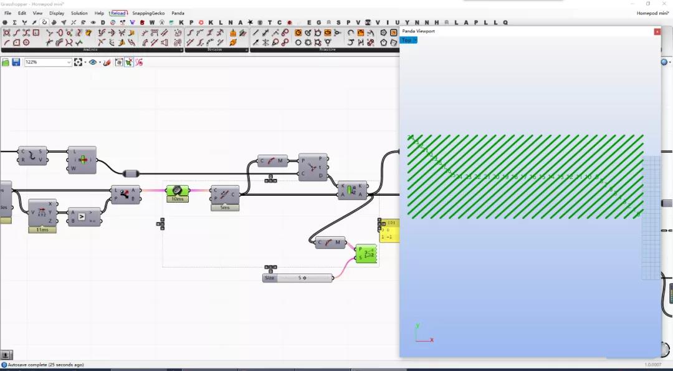This screenshot has width=673, height=371.
Task: Open the preview eye dropdown arrow
Action: pos(100,62)
